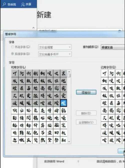The width and height of the screenshot is (125, 168).
Task: Pin the 欢迎使用 Word template
Action: click(78, 161)
